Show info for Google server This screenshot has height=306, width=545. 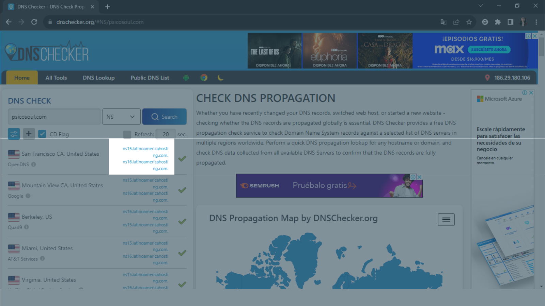point(28,196)
